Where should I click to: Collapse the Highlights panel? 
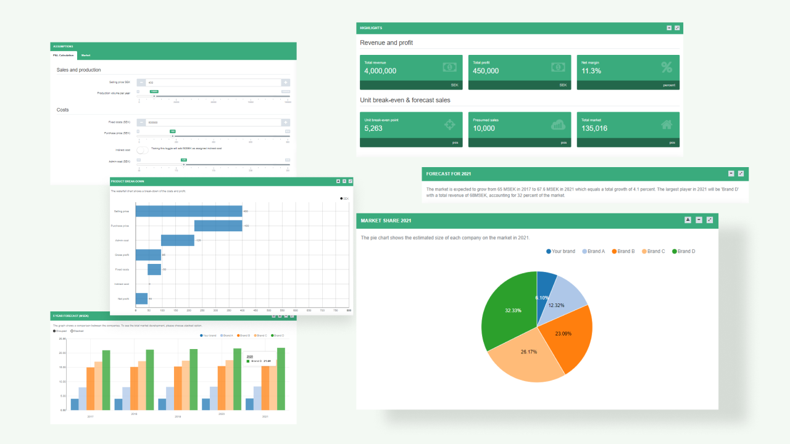click(669, 28)
